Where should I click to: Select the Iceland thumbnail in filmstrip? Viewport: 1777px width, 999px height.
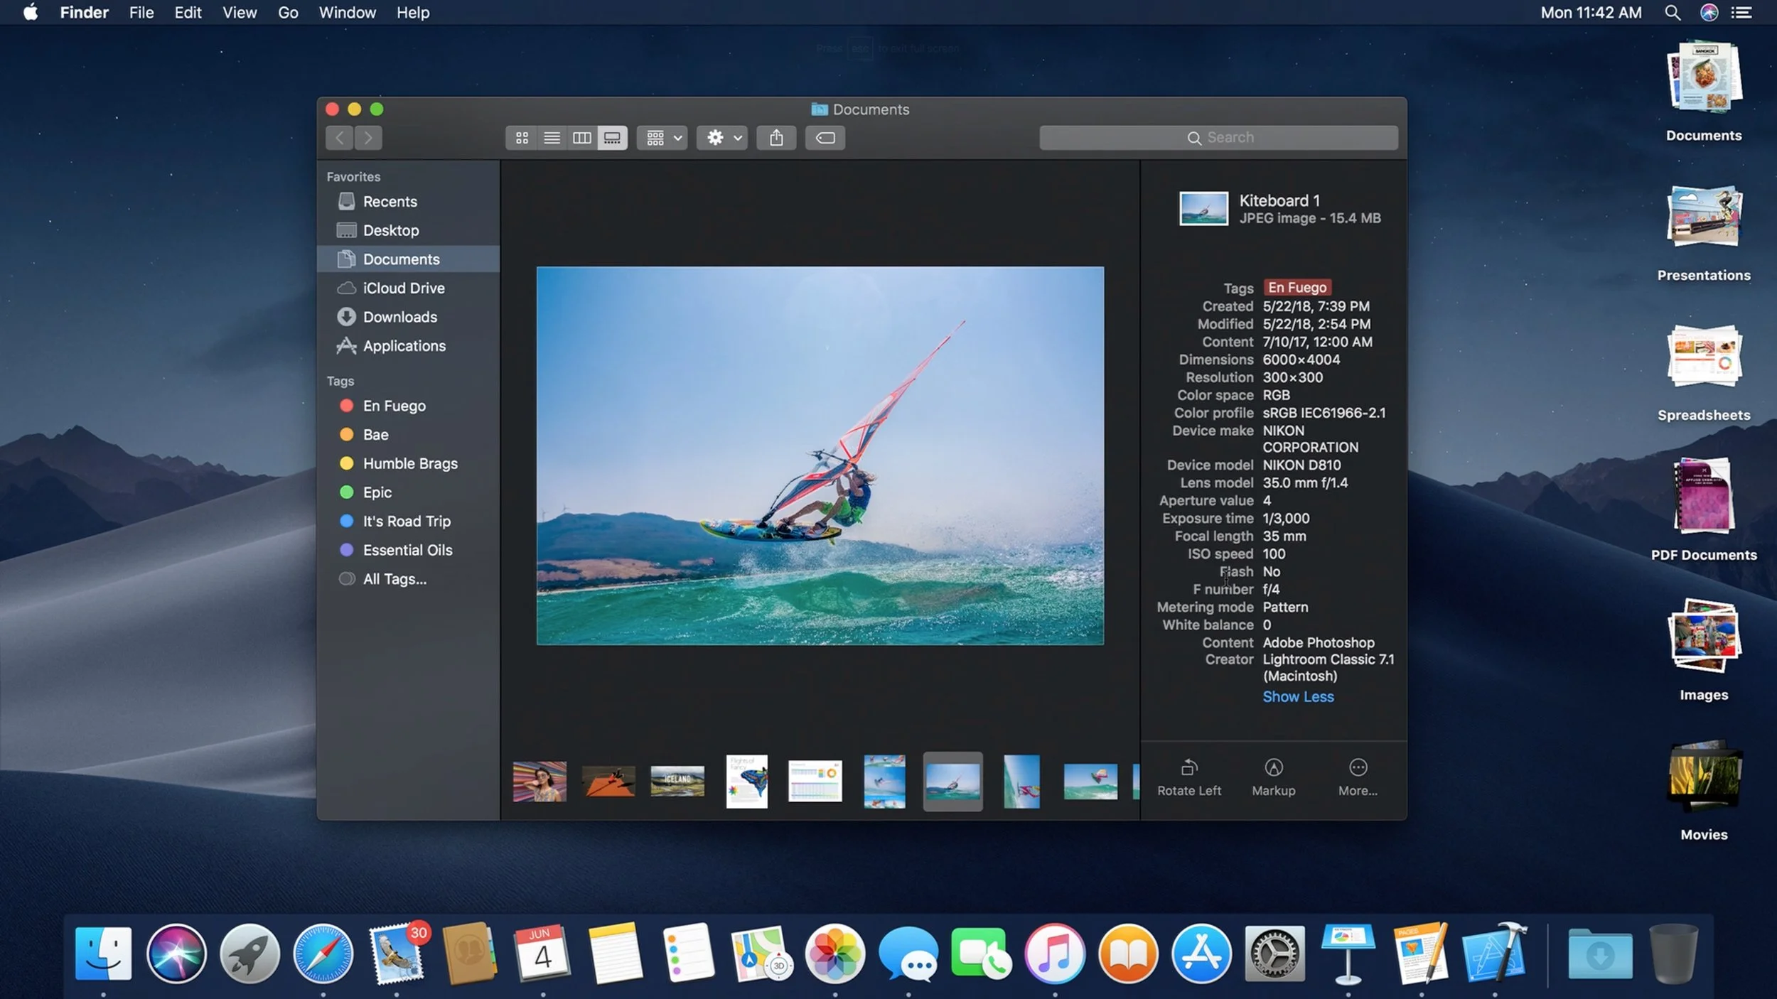point(677,780)
